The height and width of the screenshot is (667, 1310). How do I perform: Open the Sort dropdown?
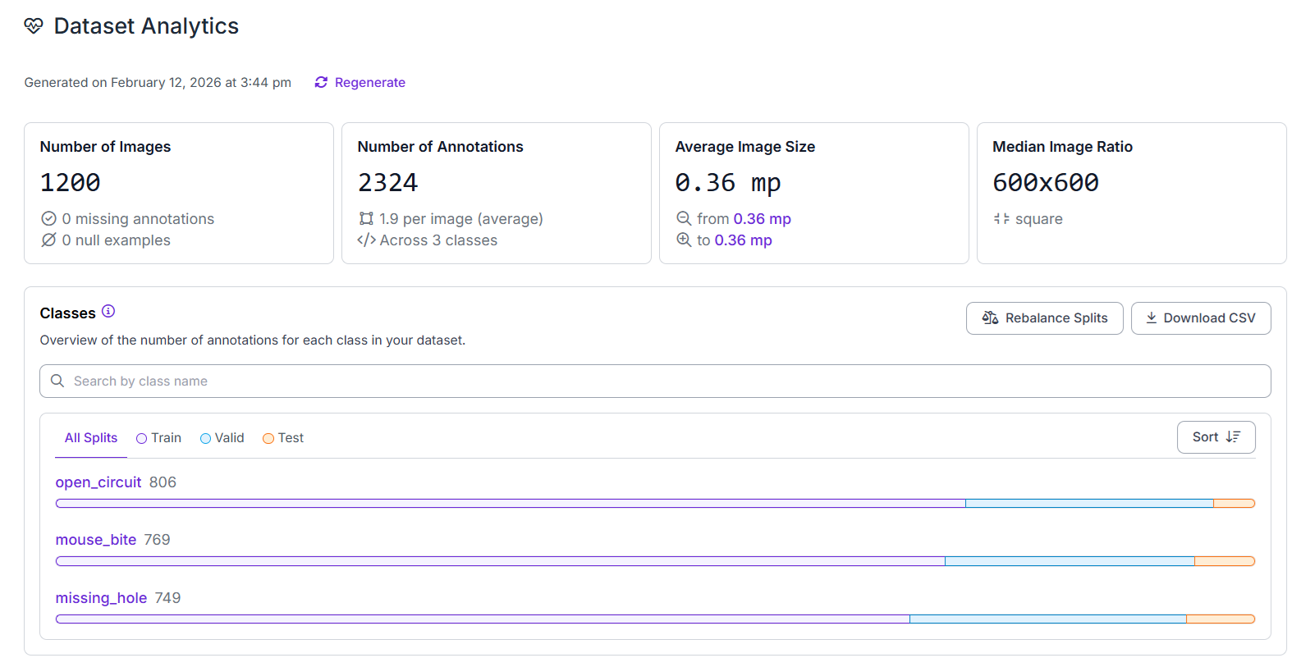click(x=1216, y=437)
